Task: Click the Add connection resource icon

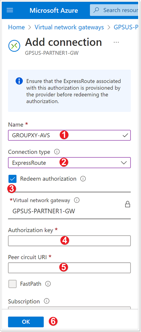Action: [x=14, y=45]
